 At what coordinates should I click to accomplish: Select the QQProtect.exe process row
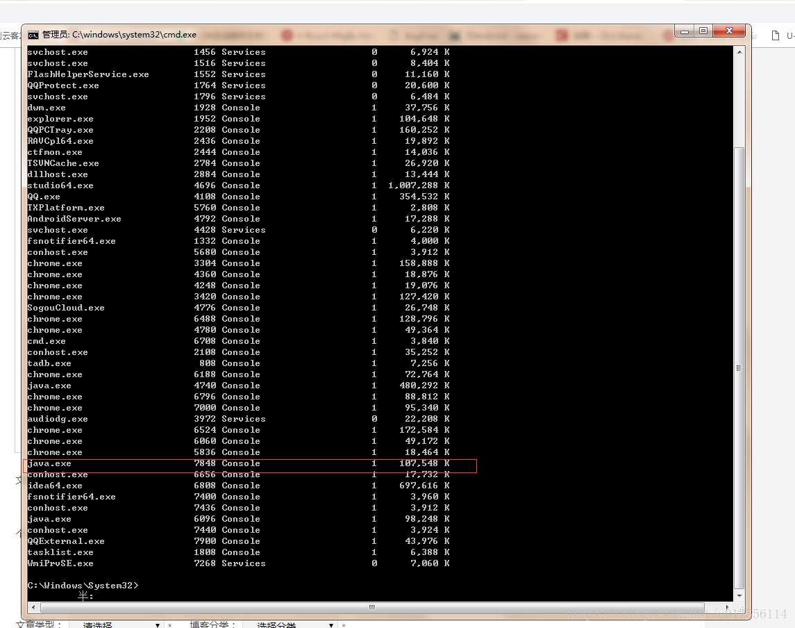click(238, 85)
